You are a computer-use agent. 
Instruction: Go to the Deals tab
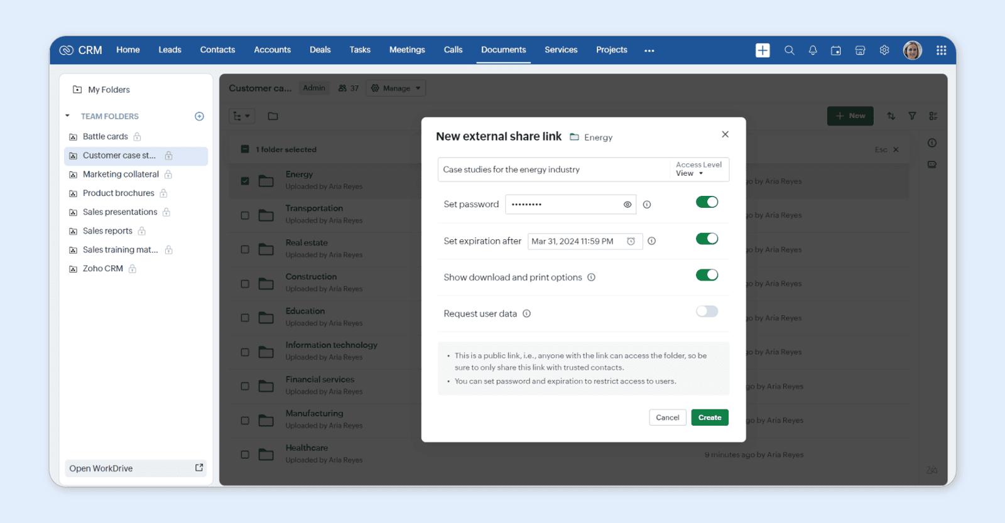point(320,50)
